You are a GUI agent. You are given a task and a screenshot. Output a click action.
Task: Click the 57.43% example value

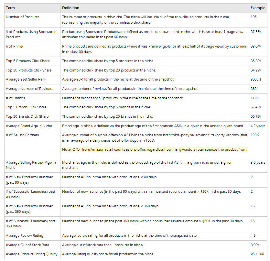pyautogui.click(x=256, y=107)
